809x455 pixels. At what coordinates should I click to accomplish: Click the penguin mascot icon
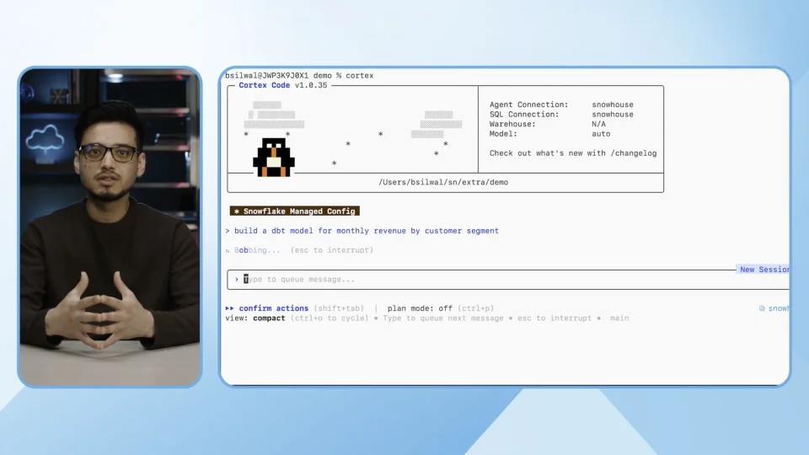[273, 158]
